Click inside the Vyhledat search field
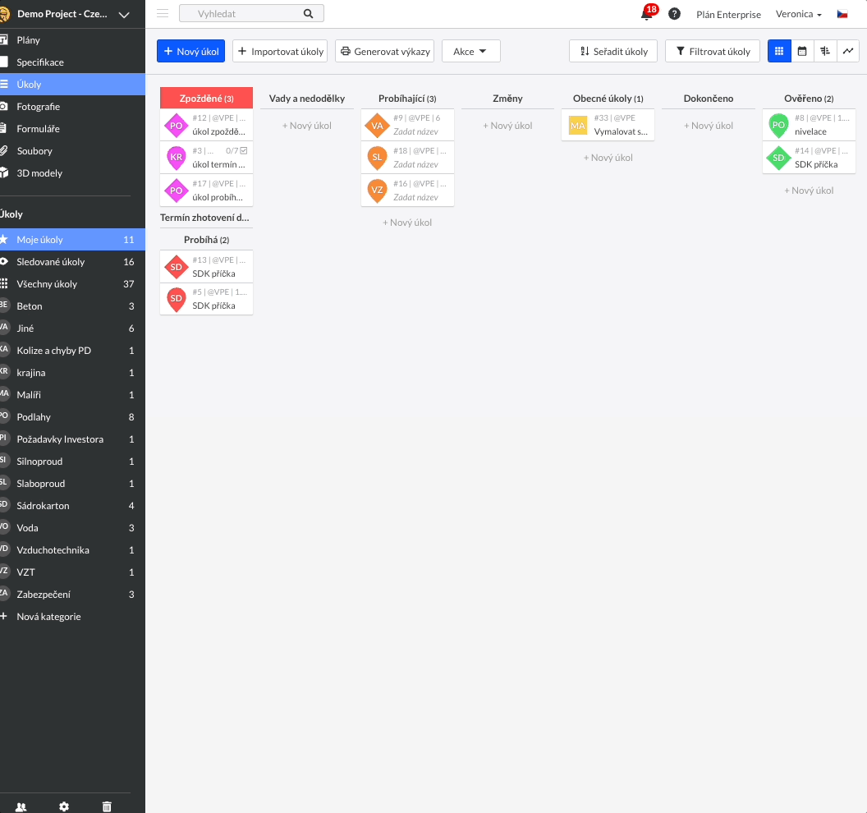 point(246,13)
